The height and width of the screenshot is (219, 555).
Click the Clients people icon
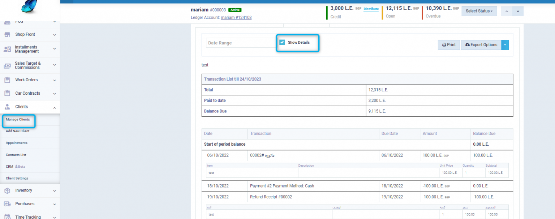click(x=7, y=107)
